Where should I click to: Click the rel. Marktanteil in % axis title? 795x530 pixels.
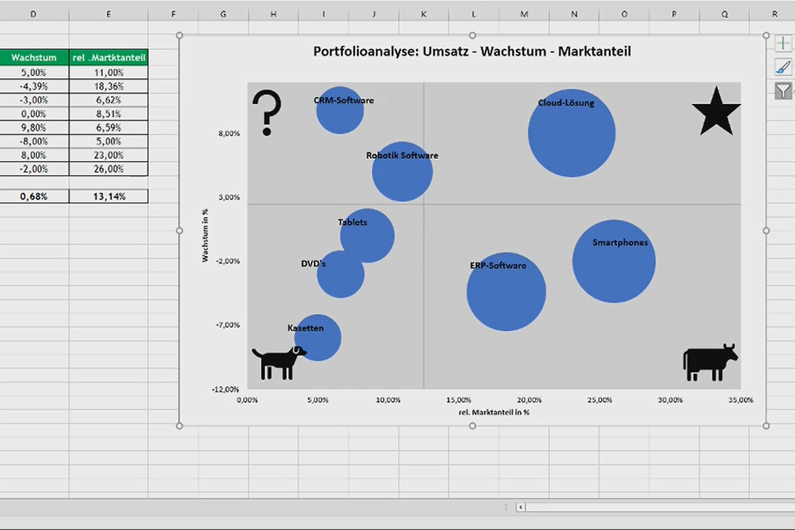(x=494, y=412)
